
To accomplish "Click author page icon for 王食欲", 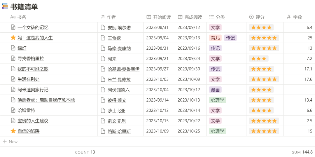I will click(103, 38).
